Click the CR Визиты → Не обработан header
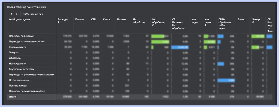 tap(178, 24)
